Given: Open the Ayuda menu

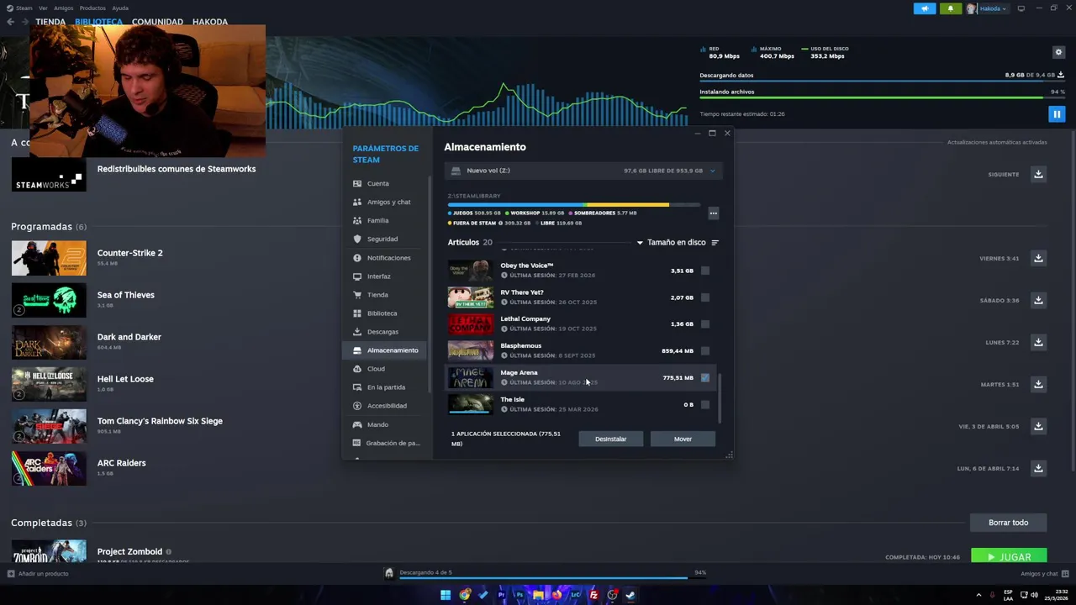Looking at the screenshot, I should 120,8.
